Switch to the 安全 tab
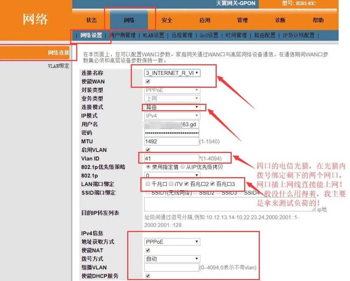This screenshot has height=281, width=350. [167, 20]
